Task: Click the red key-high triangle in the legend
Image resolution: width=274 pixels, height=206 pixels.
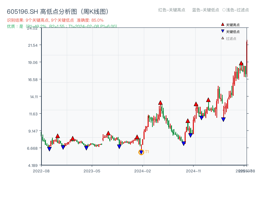Action: coord(223,24)
